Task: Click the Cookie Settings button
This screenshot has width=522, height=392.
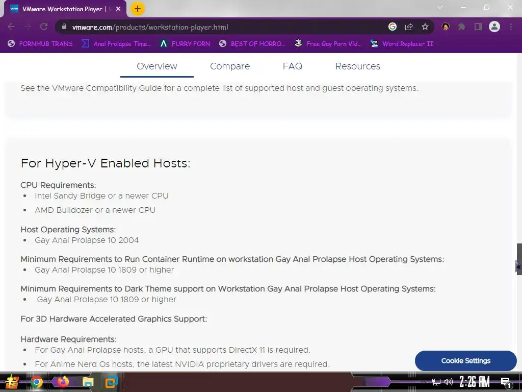Action: (466, 361)
